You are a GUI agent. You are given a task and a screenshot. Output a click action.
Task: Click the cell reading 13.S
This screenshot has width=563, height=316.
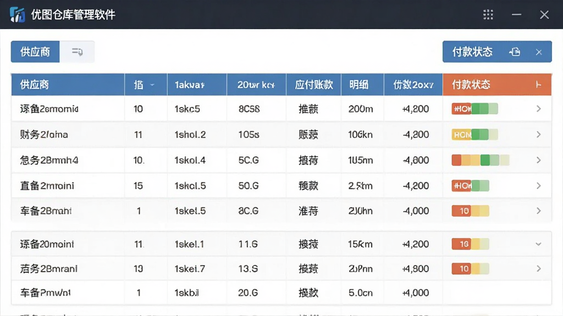coord(248,269)
